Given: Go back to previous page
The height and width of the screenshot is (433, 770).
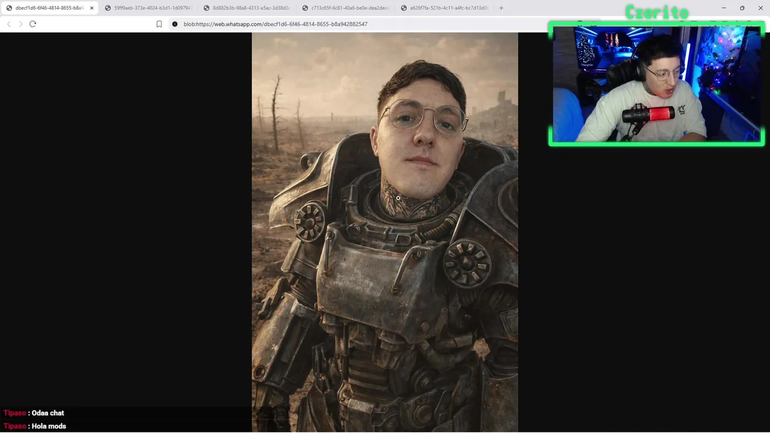Looking at the screenshot, I should pyautogui.click(x=8, y=24).
